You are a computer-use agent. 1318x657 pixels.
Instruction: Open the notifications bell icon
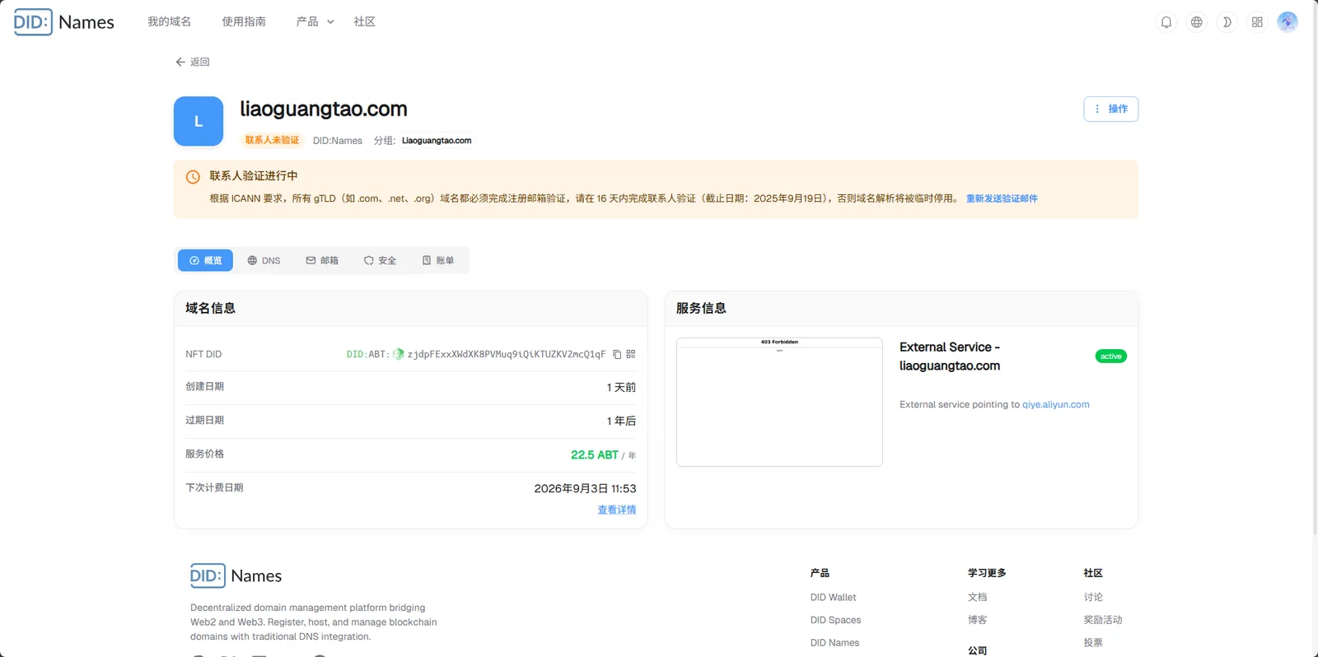pyautogui.click(x=1166, y=22)
